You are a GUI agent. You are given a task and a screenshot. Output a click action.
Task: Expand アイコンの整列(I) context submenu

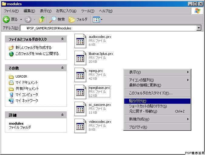pos(157,80)
